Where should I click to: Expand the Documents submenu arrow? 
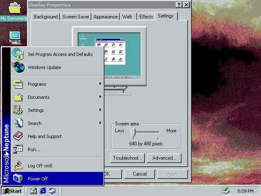click(x=100, y=97)
